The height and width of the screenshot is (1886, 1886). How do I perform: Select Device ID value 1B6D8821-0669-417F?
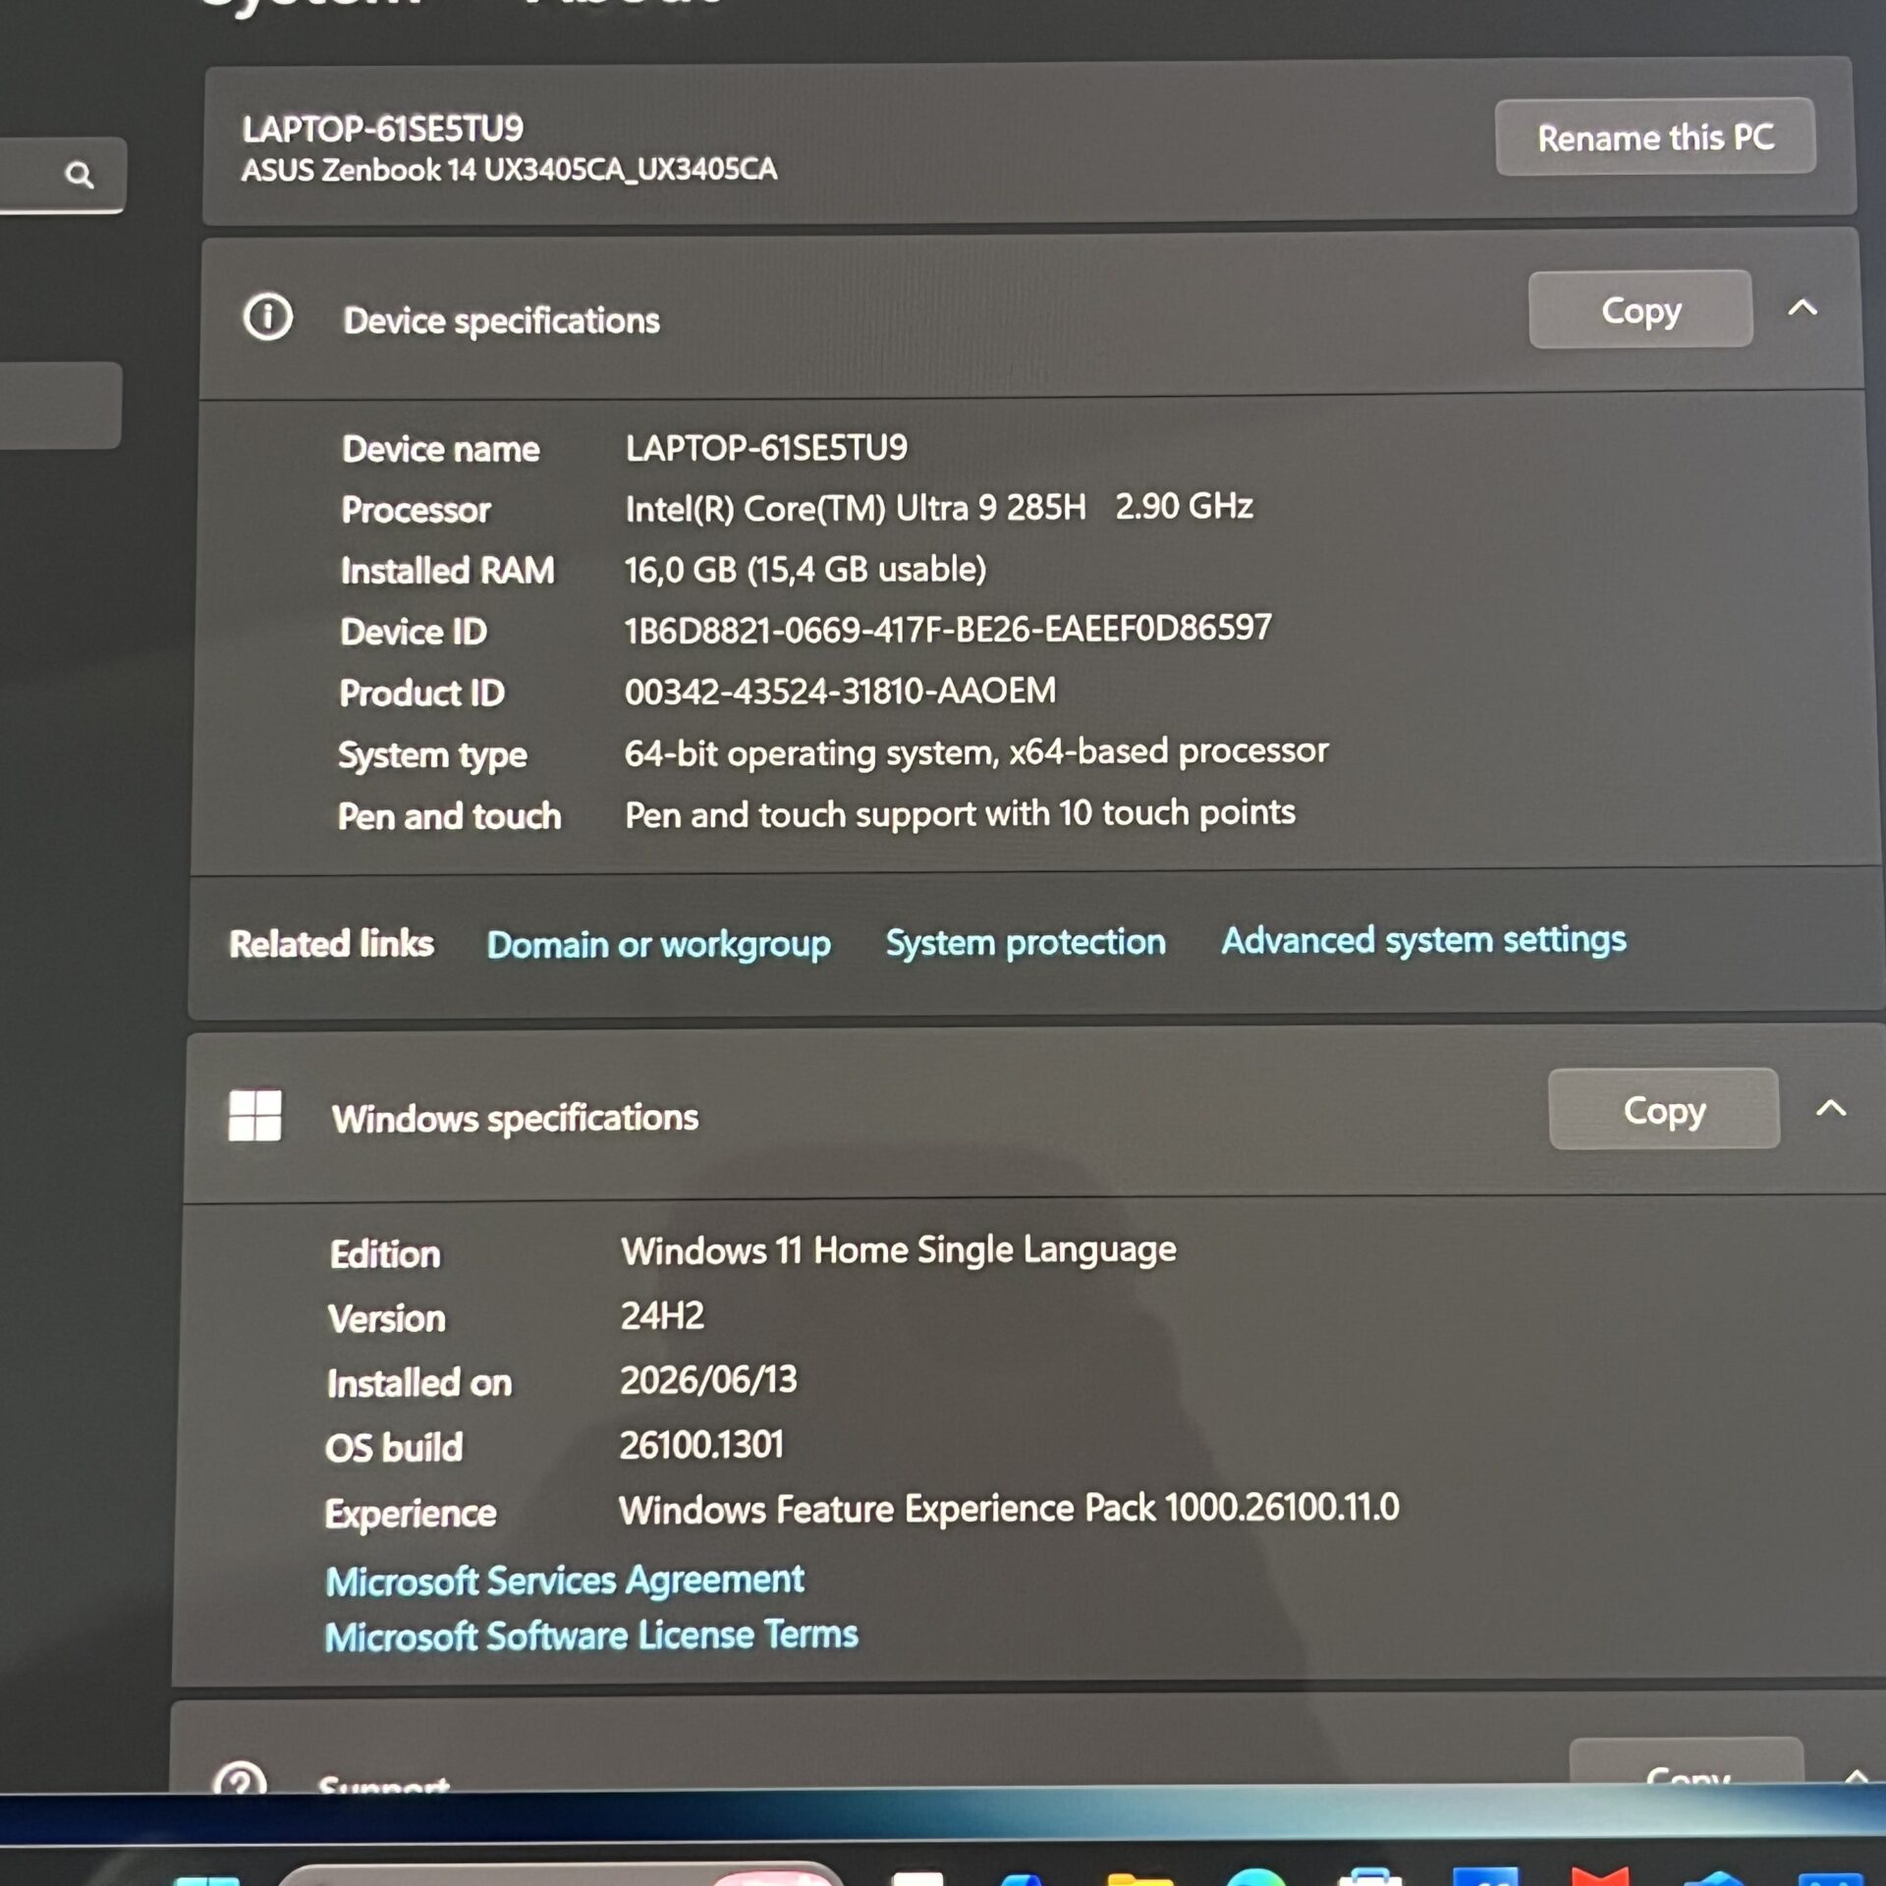(x=948, y=629)
